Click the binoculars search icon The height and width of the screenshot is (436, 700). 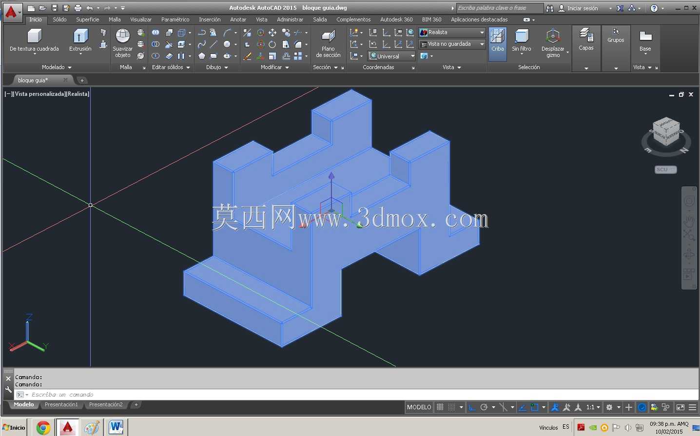pos(550,8)
